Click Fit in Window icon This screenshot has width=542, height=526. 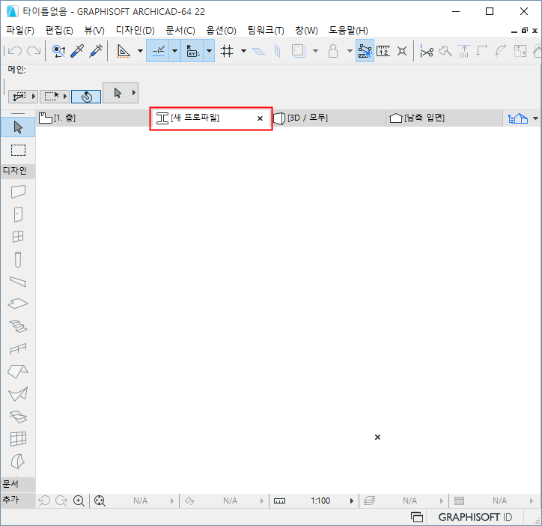pyautogui.click(x=100, y=501)
